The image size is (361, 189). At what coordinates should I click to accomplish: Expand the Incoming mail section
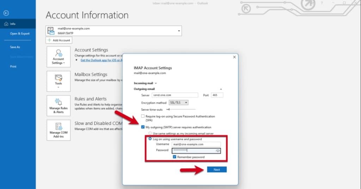[145, 83]
